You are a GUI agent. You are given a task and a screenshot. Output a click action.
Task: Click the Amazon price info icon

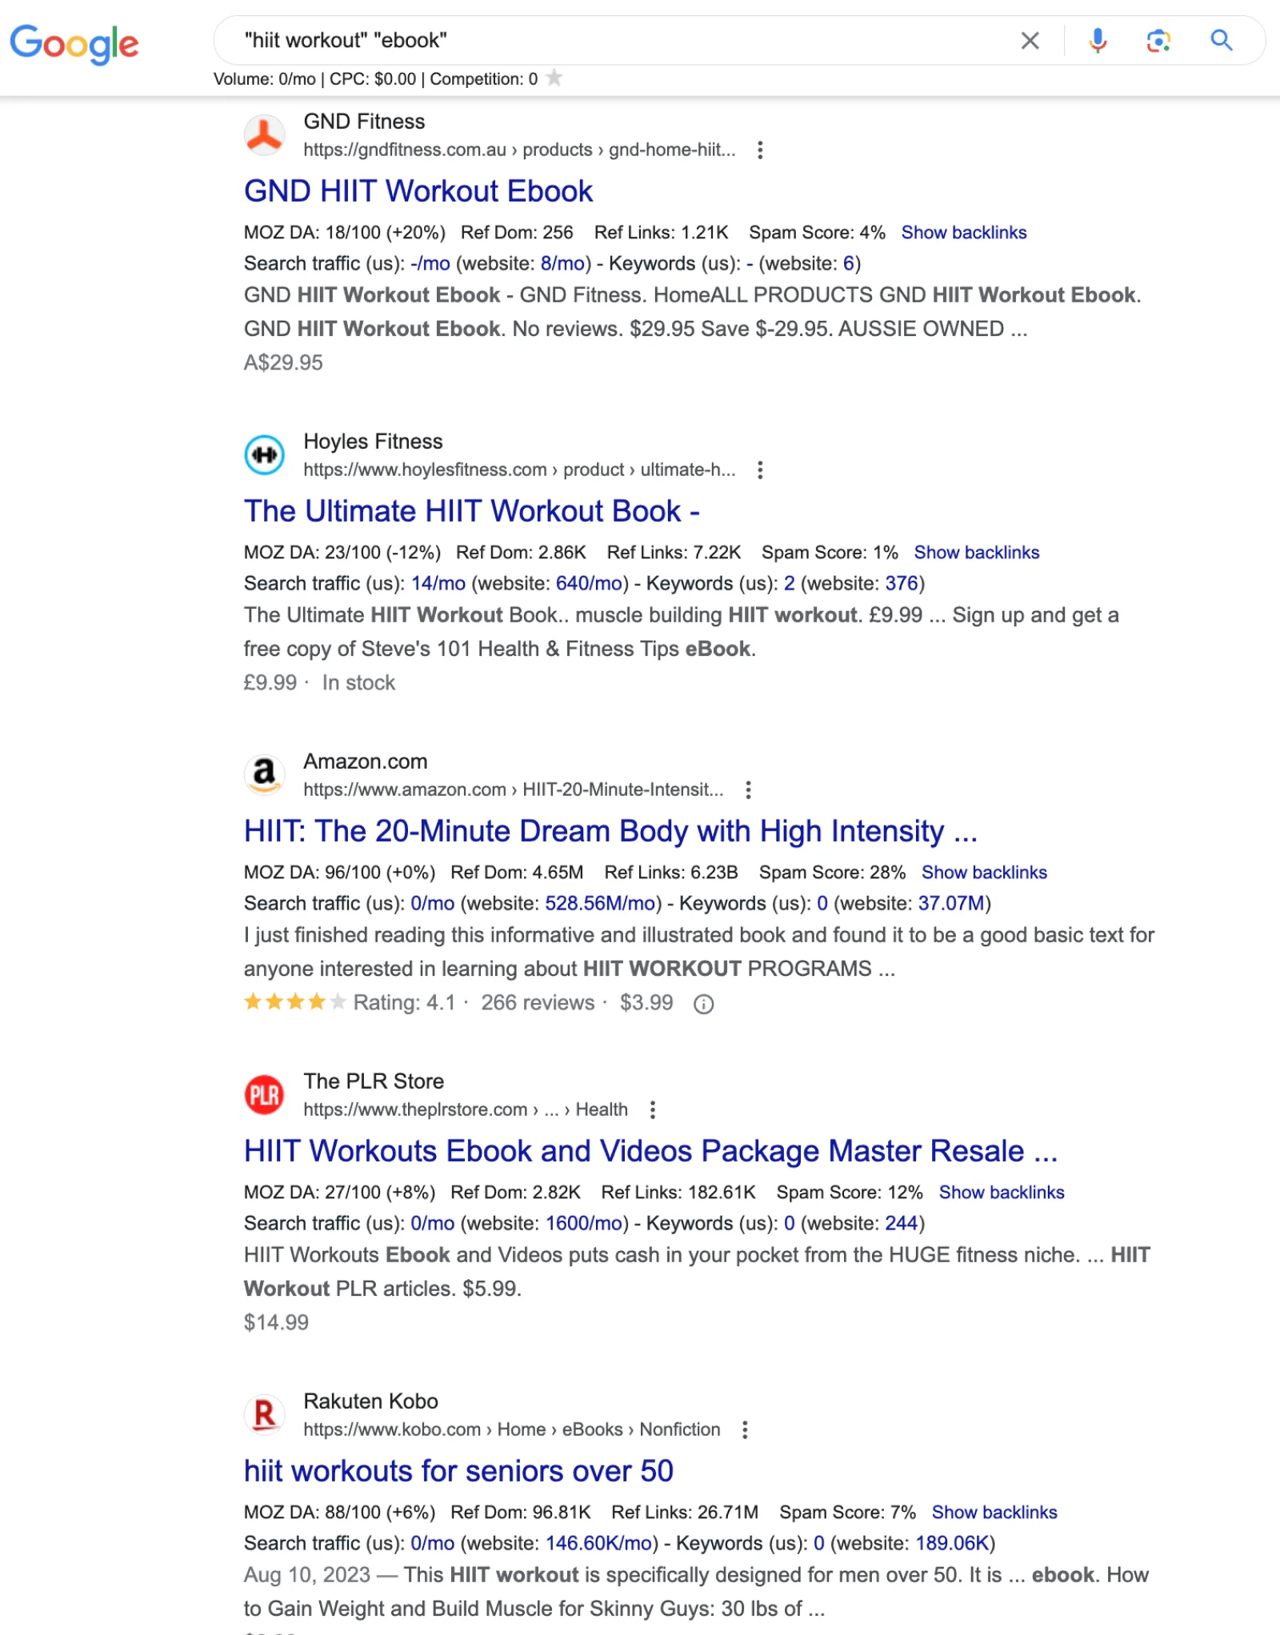click(x=703, y=1004)
